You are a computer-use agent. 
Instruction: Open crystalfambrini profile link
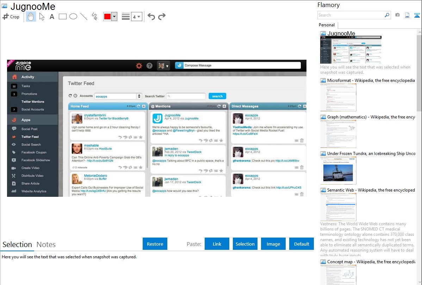[95, 115]
